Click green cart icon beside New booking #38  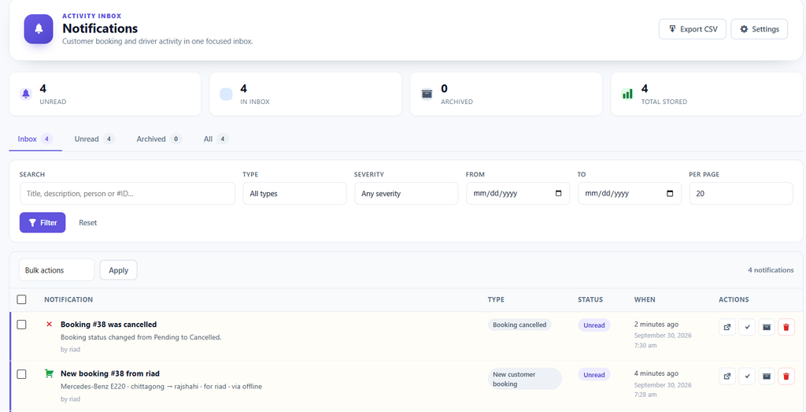pos(50,373)
